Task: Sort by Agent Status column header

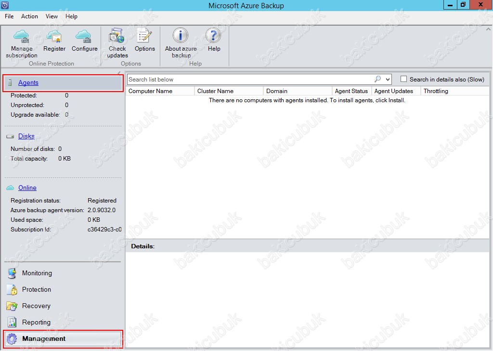Action: (352, 91)
